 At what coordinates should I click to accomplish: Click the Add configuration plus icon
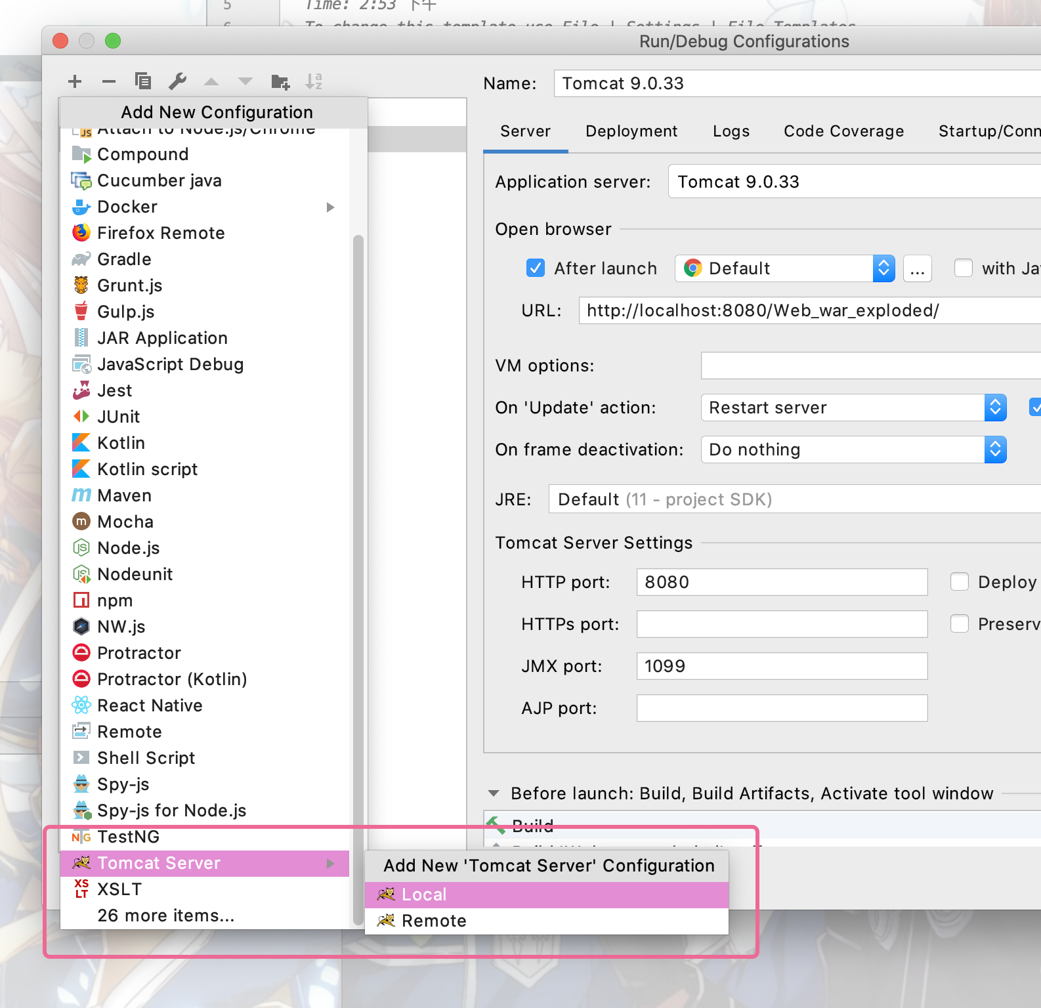click(x=75, y=81)
